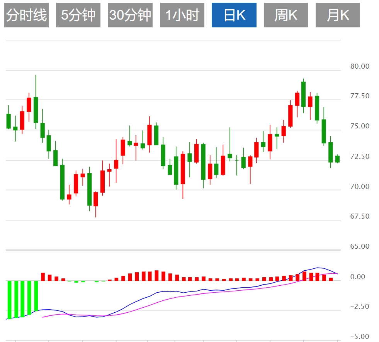Select the rightmost green candlestick
Viewport: 379px width, 342px height.
(x=337, y=159)
